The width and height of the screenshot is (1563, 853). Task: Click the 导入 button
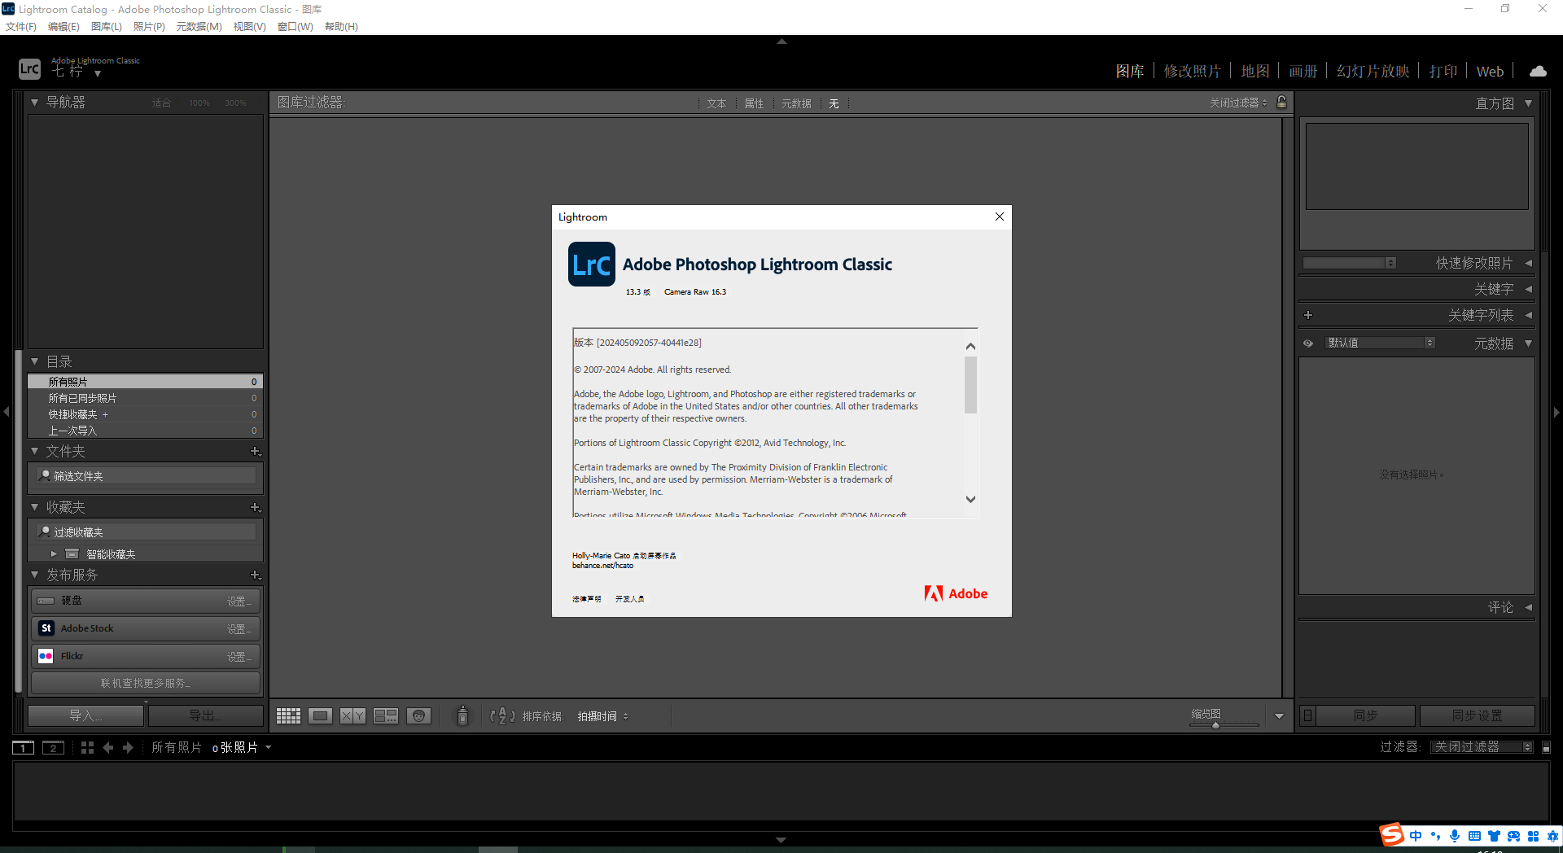(85, 715)
